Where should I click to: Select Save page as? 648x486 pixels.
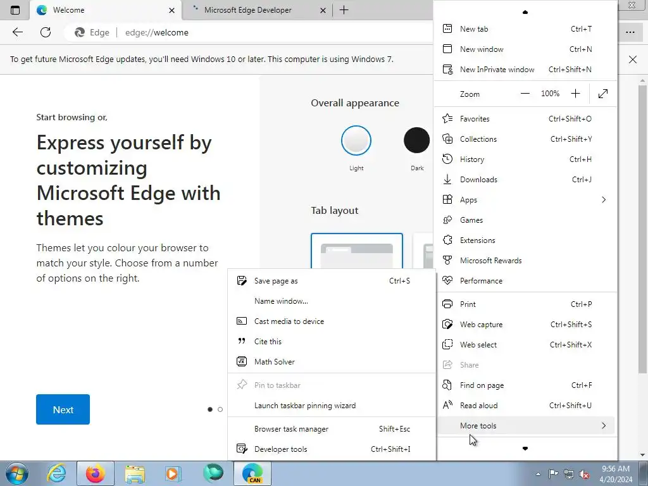pyautogui.click(x=332, y=281)
